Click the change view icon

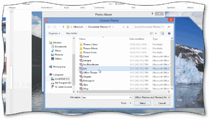click(152, 33)
